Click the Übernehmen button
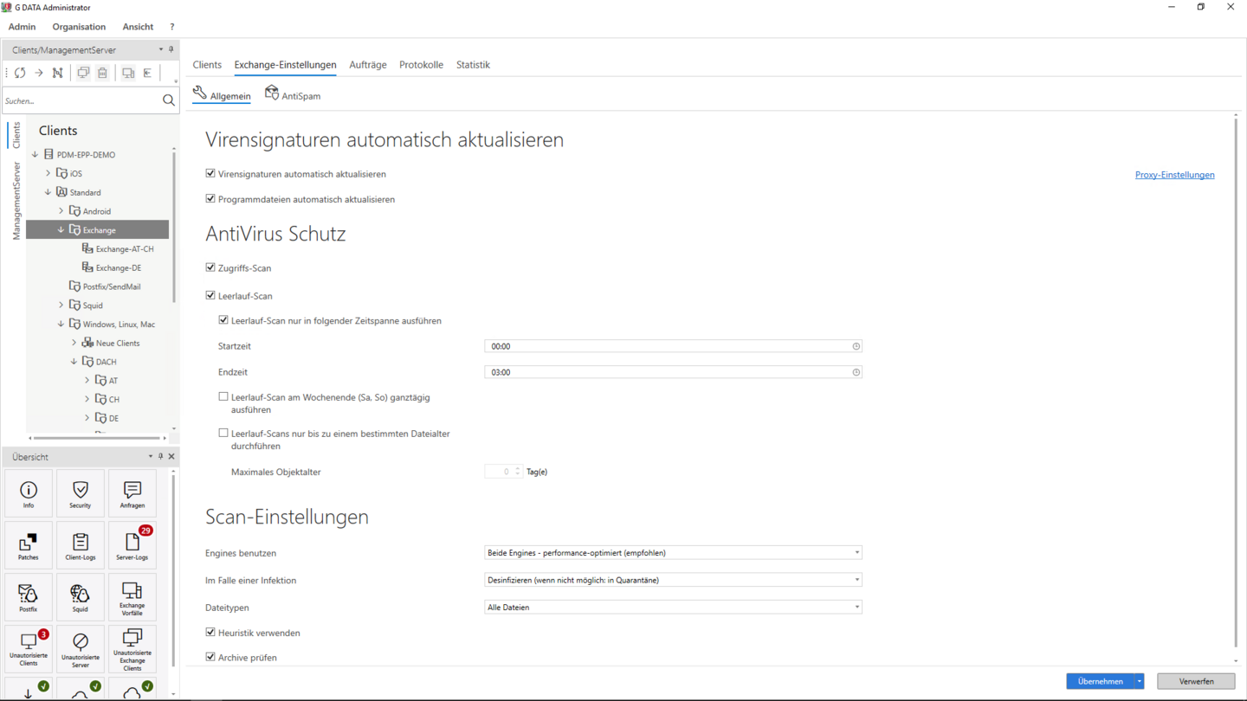Screen dimensions: 1247x701 1100,681
